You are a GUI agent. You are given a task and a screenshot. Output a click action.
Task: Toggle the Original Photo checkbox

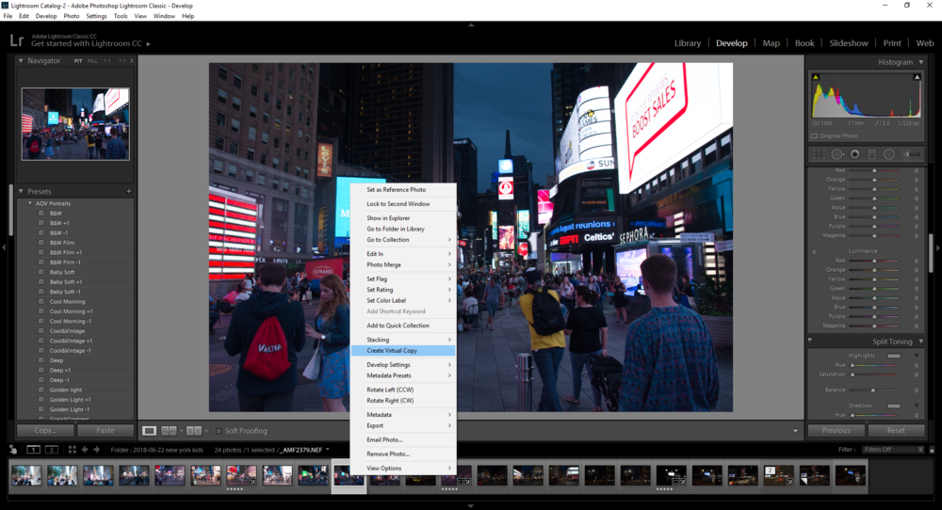[x=815, y=135]
